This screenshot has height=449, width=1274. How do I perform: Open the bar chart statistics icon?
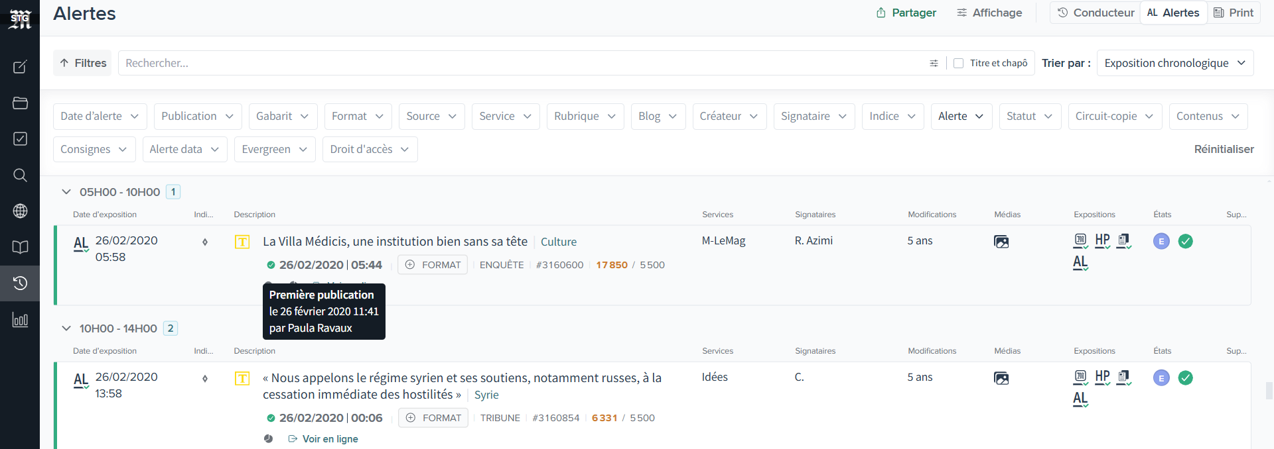pos(20,320)
